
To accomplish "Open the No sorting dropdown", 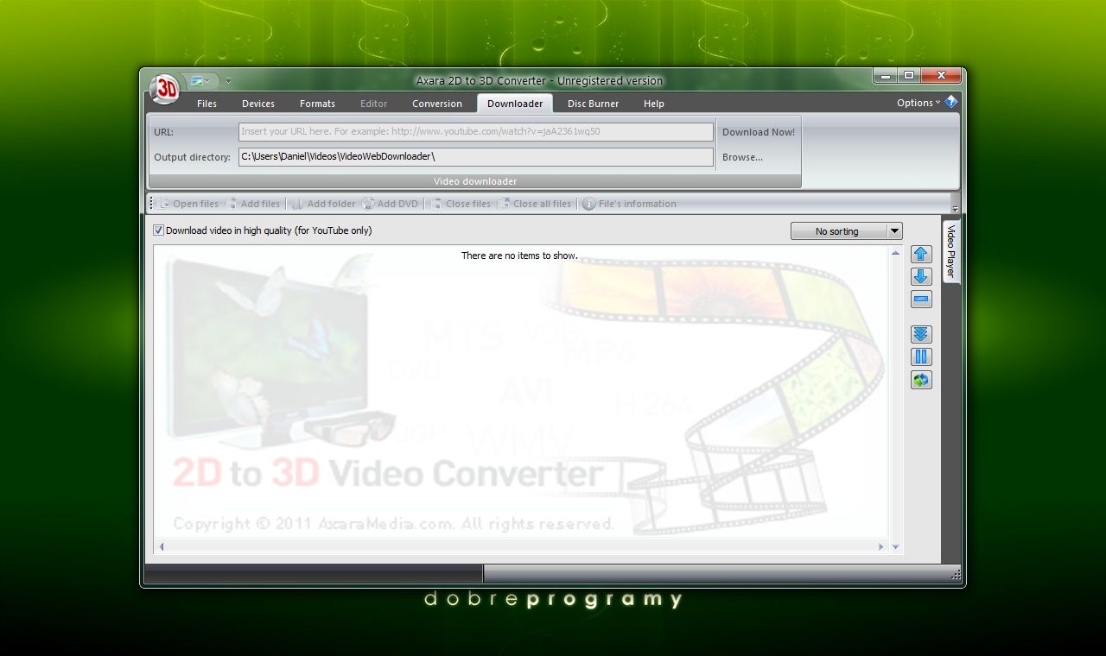I will (x=846, y=231).
